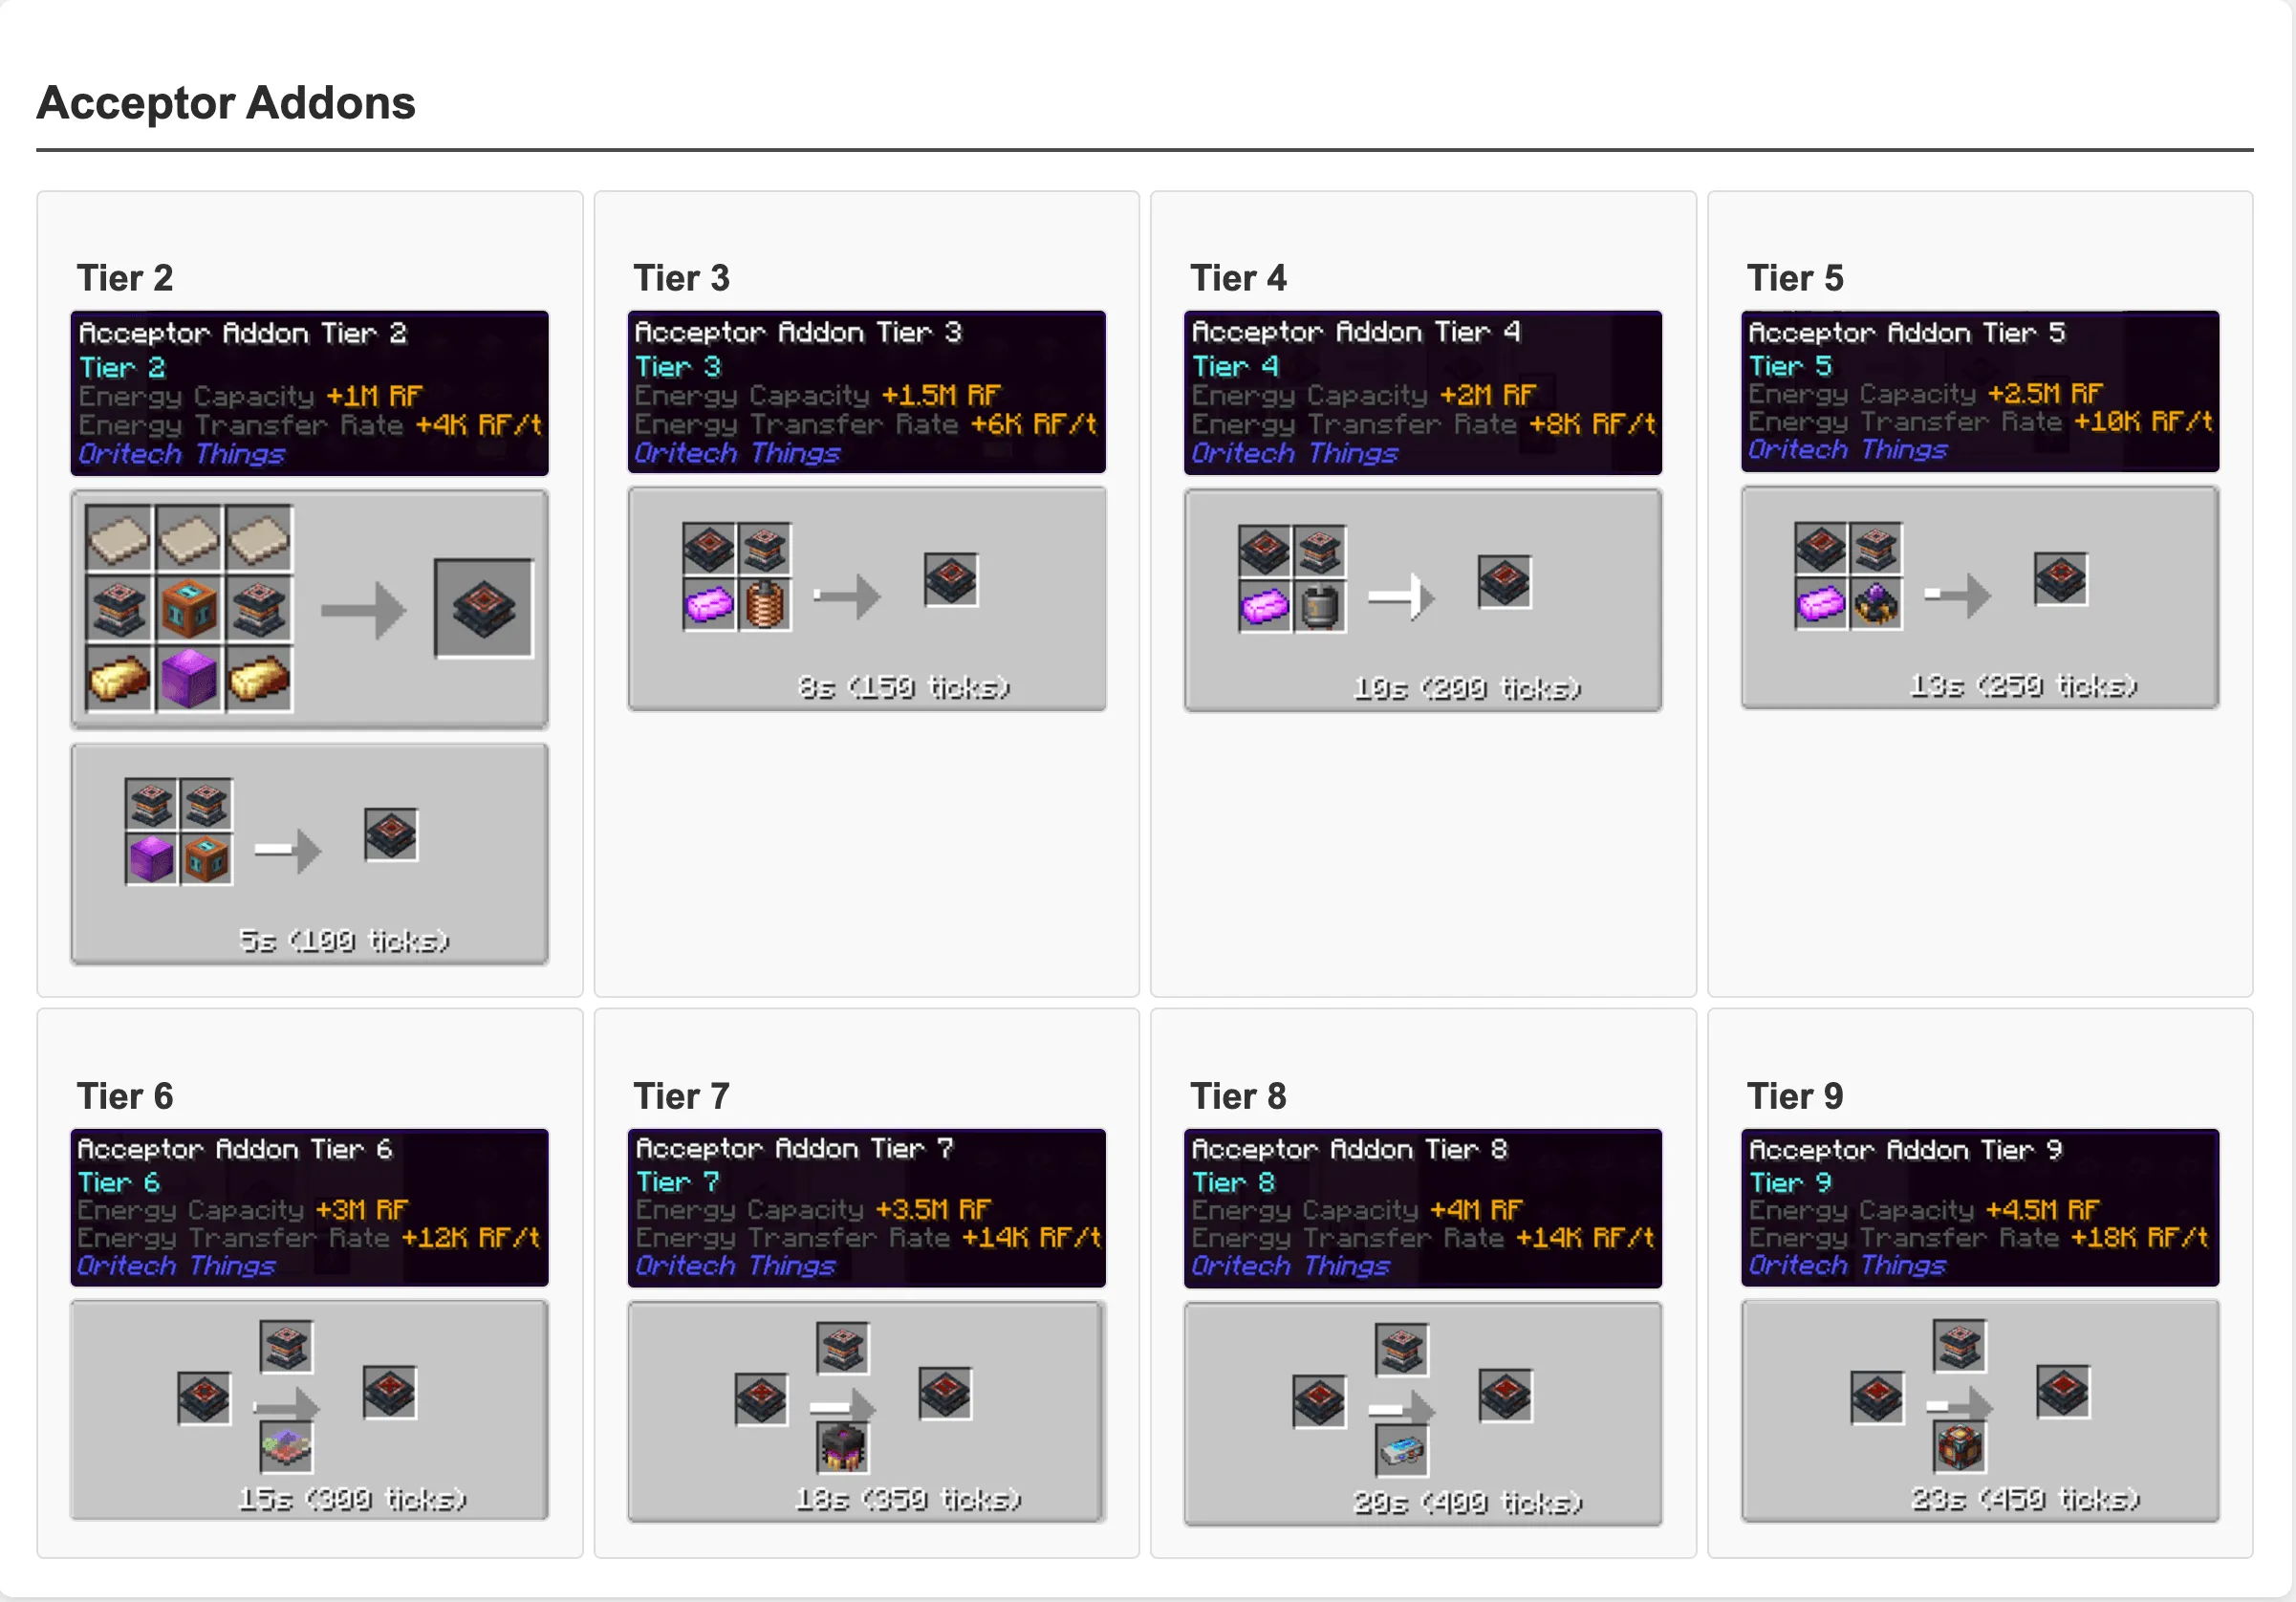
Task: Open the Oritech Things link under Tier 9
Action: point(1848,1266)
